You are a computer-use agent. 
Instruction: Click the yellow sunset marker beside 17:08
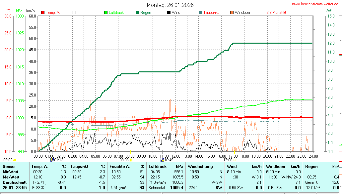(x=234, y=160)
